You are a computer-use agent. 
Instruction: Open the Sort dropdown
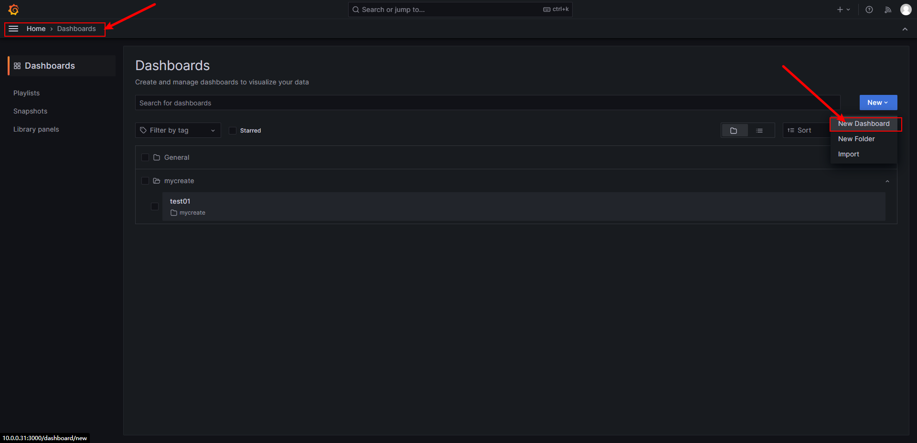coord(806,130)
